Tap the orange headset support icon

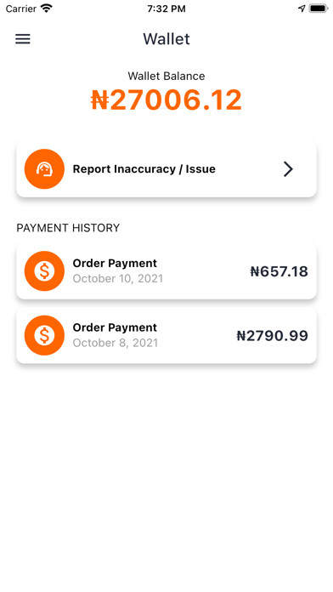click(x=44, y=169)
